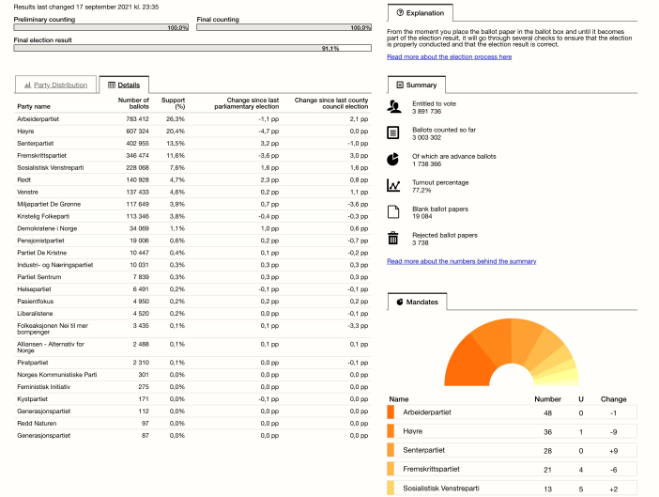
Task: Click the Entitled to vote people icon
Action: click(x=394, y=106)
